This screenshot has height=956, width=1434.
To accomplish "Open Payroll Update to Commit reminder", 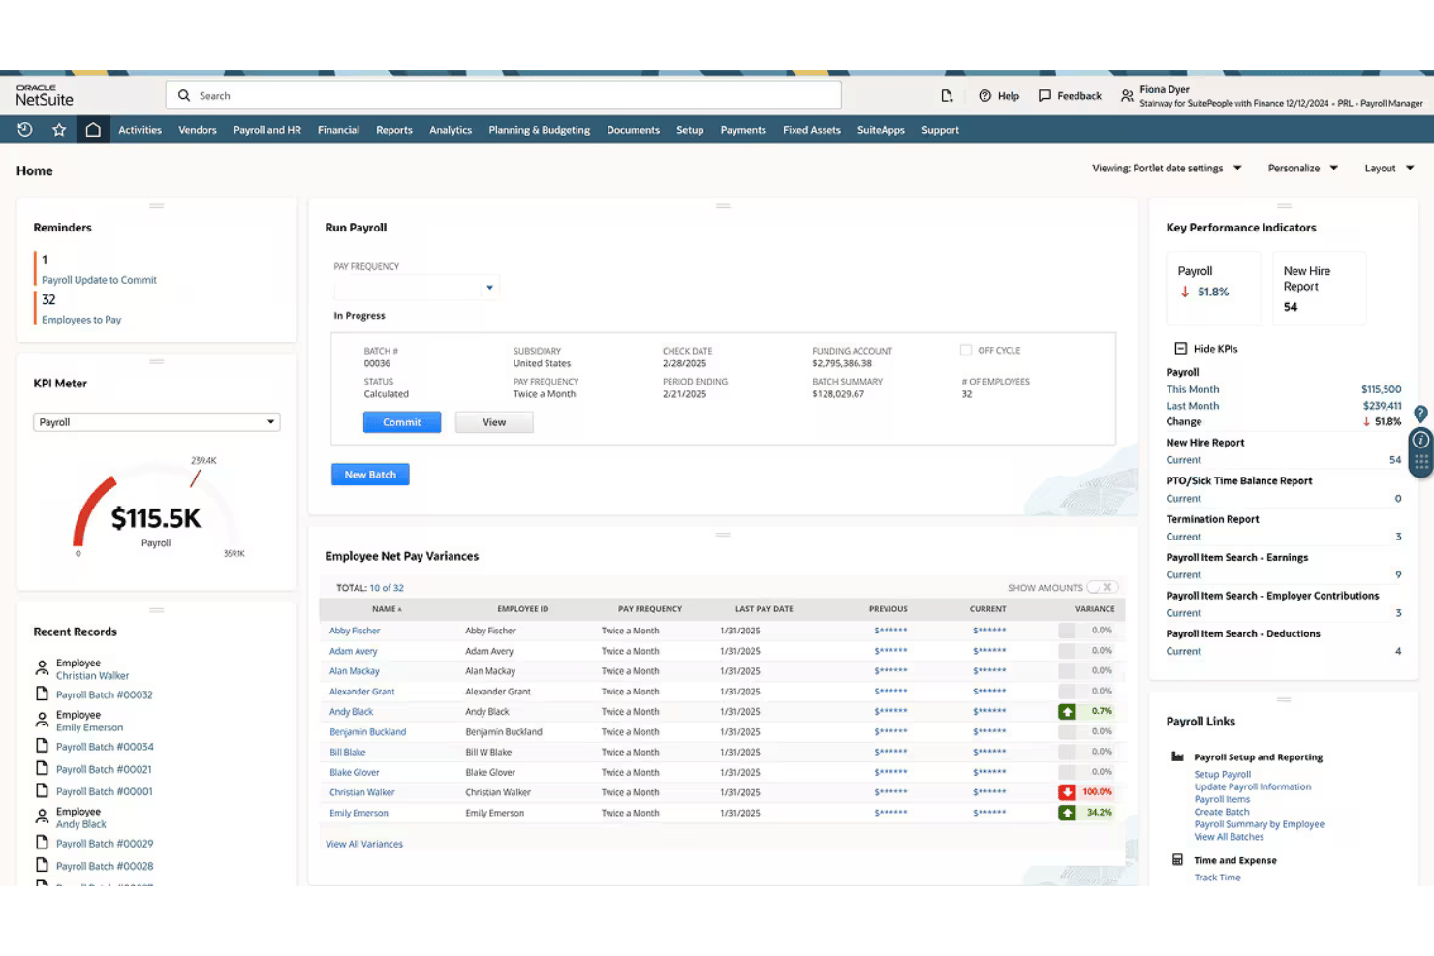I will pos(99,280).
